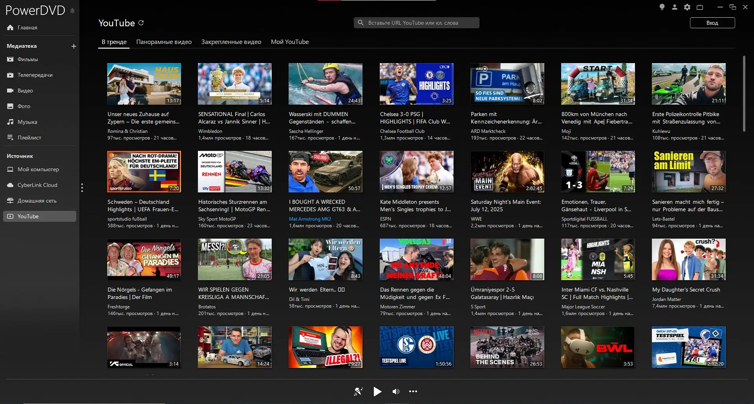Open the Мой YouTube tab
754x404 pixels.
pos(289,42)
